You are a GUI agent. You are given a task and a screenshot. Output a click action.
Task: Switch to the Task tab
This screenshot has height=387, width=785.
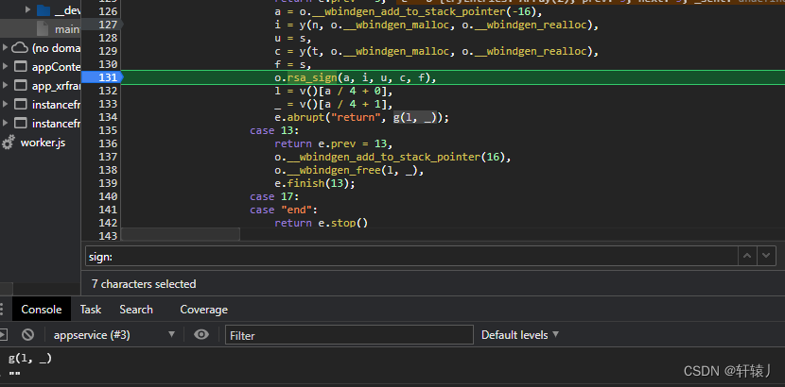coord(91,310)
